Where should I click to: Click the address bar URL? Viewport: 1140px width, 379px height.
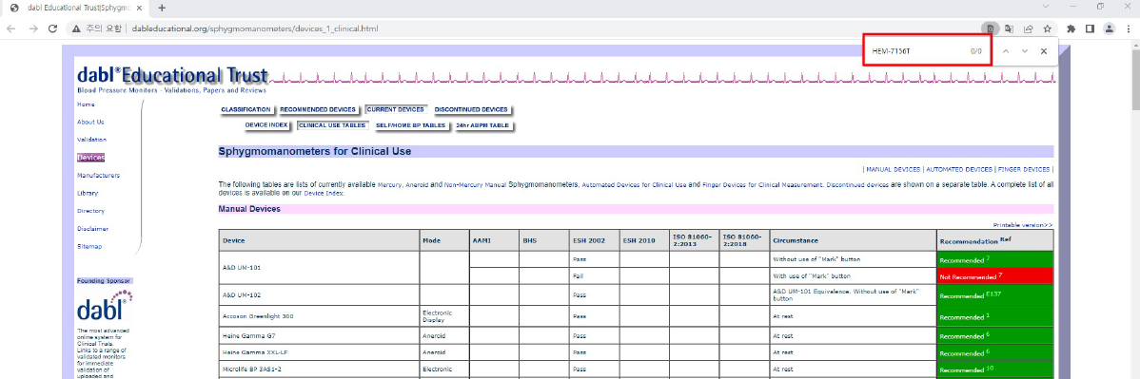pos(255,29)
